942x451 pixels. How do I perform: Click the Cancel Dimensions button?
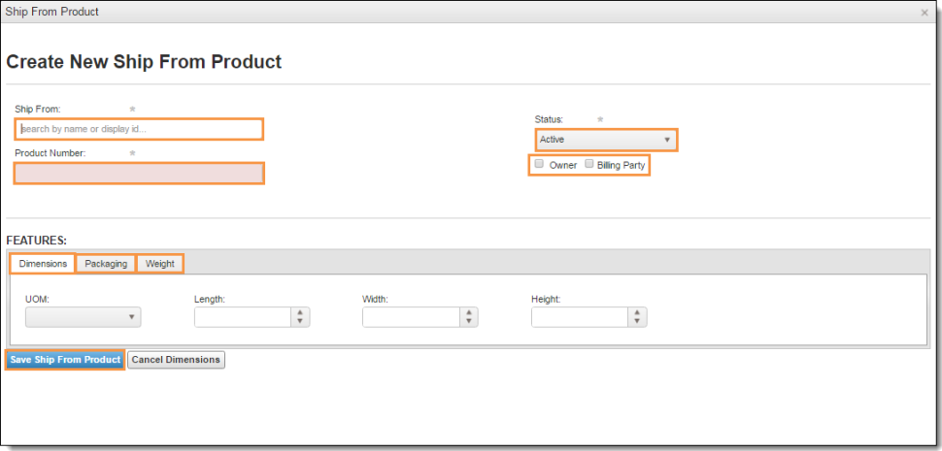(x=176, y=359)
